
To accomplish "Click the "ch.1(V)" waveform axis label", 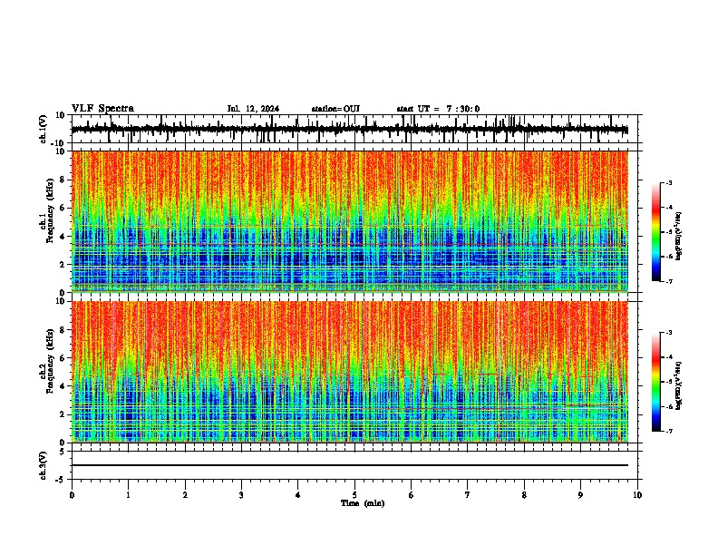I will (x=44, y=129).
